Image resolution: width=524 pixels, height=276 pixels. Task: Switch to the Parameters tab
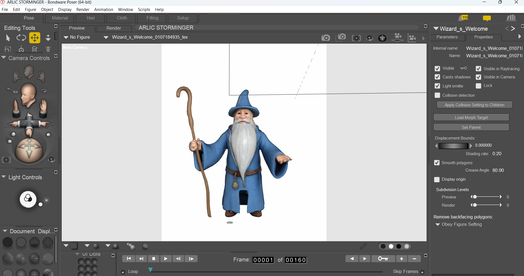447,37
